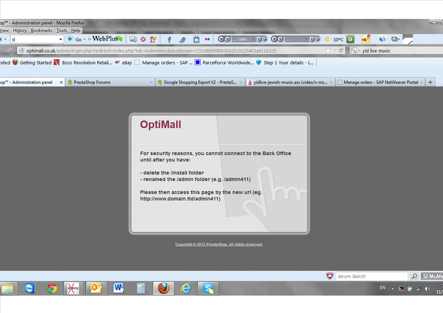Switch to the PrestaShop Forums tab

pyautogui.click(x=110, y=82)
